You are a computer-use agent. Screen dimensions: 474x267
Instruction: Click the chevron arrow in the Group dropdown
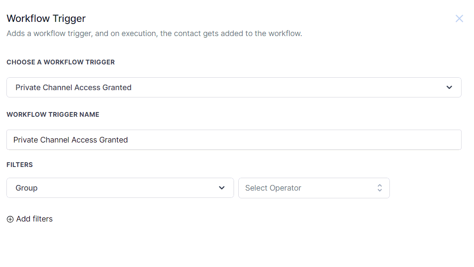pyautogui.click(x=222, y=188)
